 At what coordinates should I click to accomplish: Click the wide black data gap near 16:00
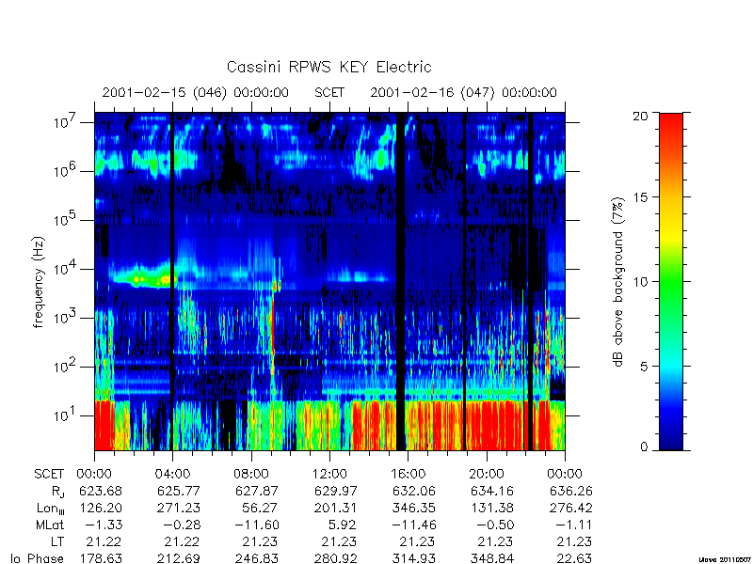(x=401, y=281)
